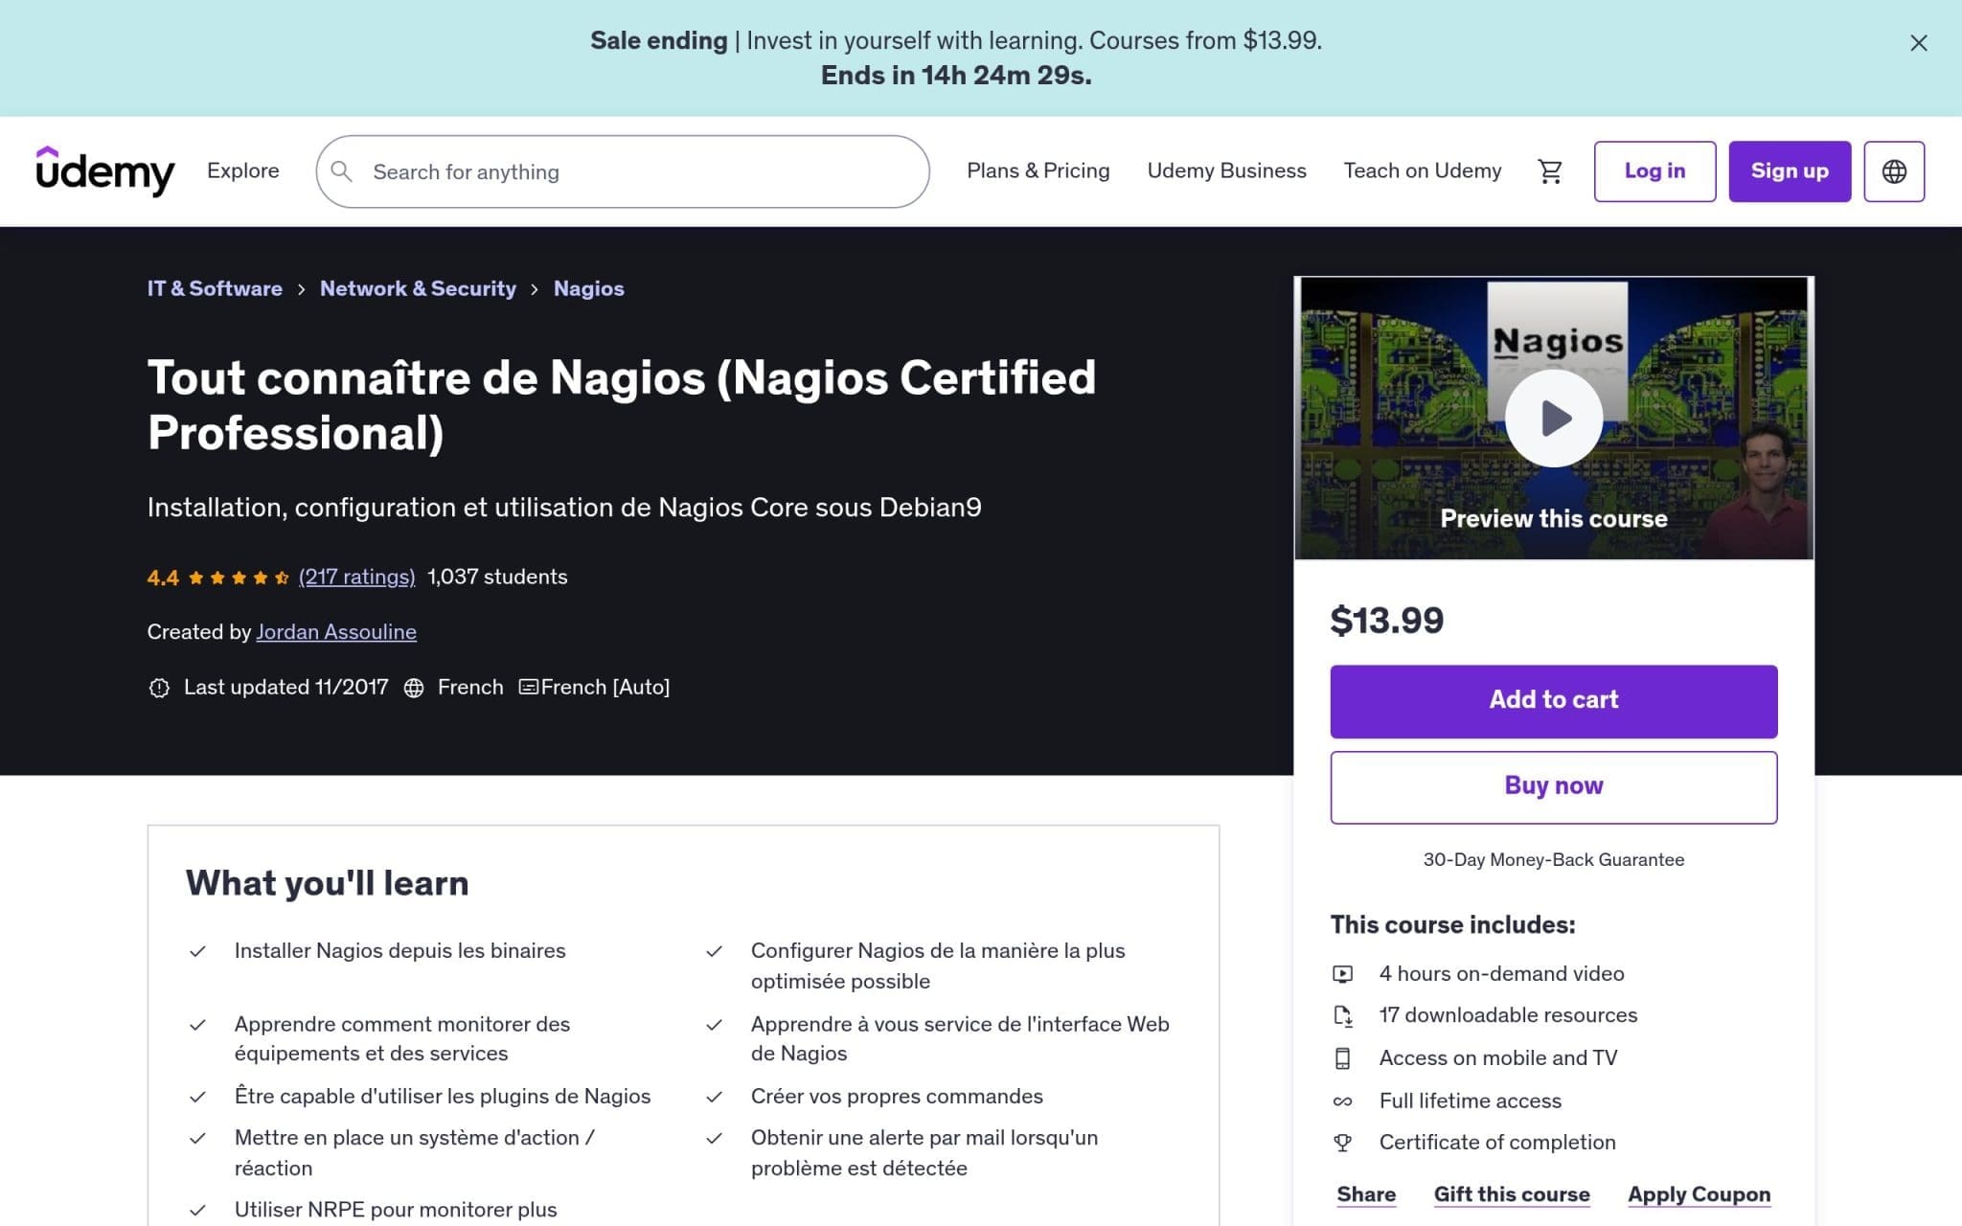Viewport: 1962px width, 1226px height.
Task: Open instructor Jordan Assouline profile
Action: click(336, 632)
